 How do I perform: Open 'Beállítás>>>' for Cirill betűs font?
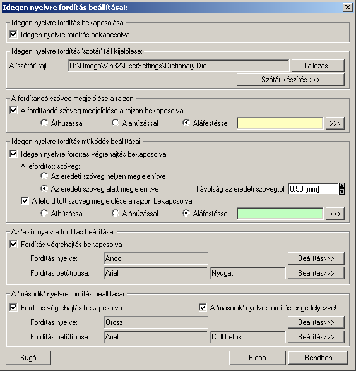[316, 336]
